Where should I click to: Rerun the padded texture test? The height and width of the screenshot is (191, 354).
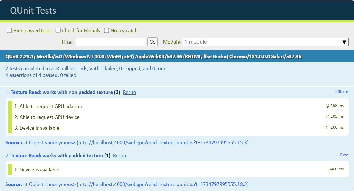click(119, 156)
